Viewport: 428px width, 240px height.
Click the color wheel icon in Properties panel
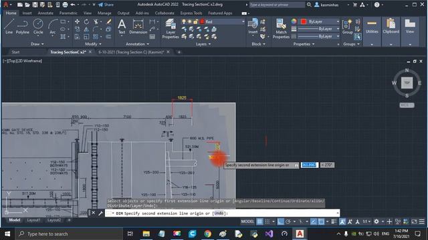tap(294, 21)
